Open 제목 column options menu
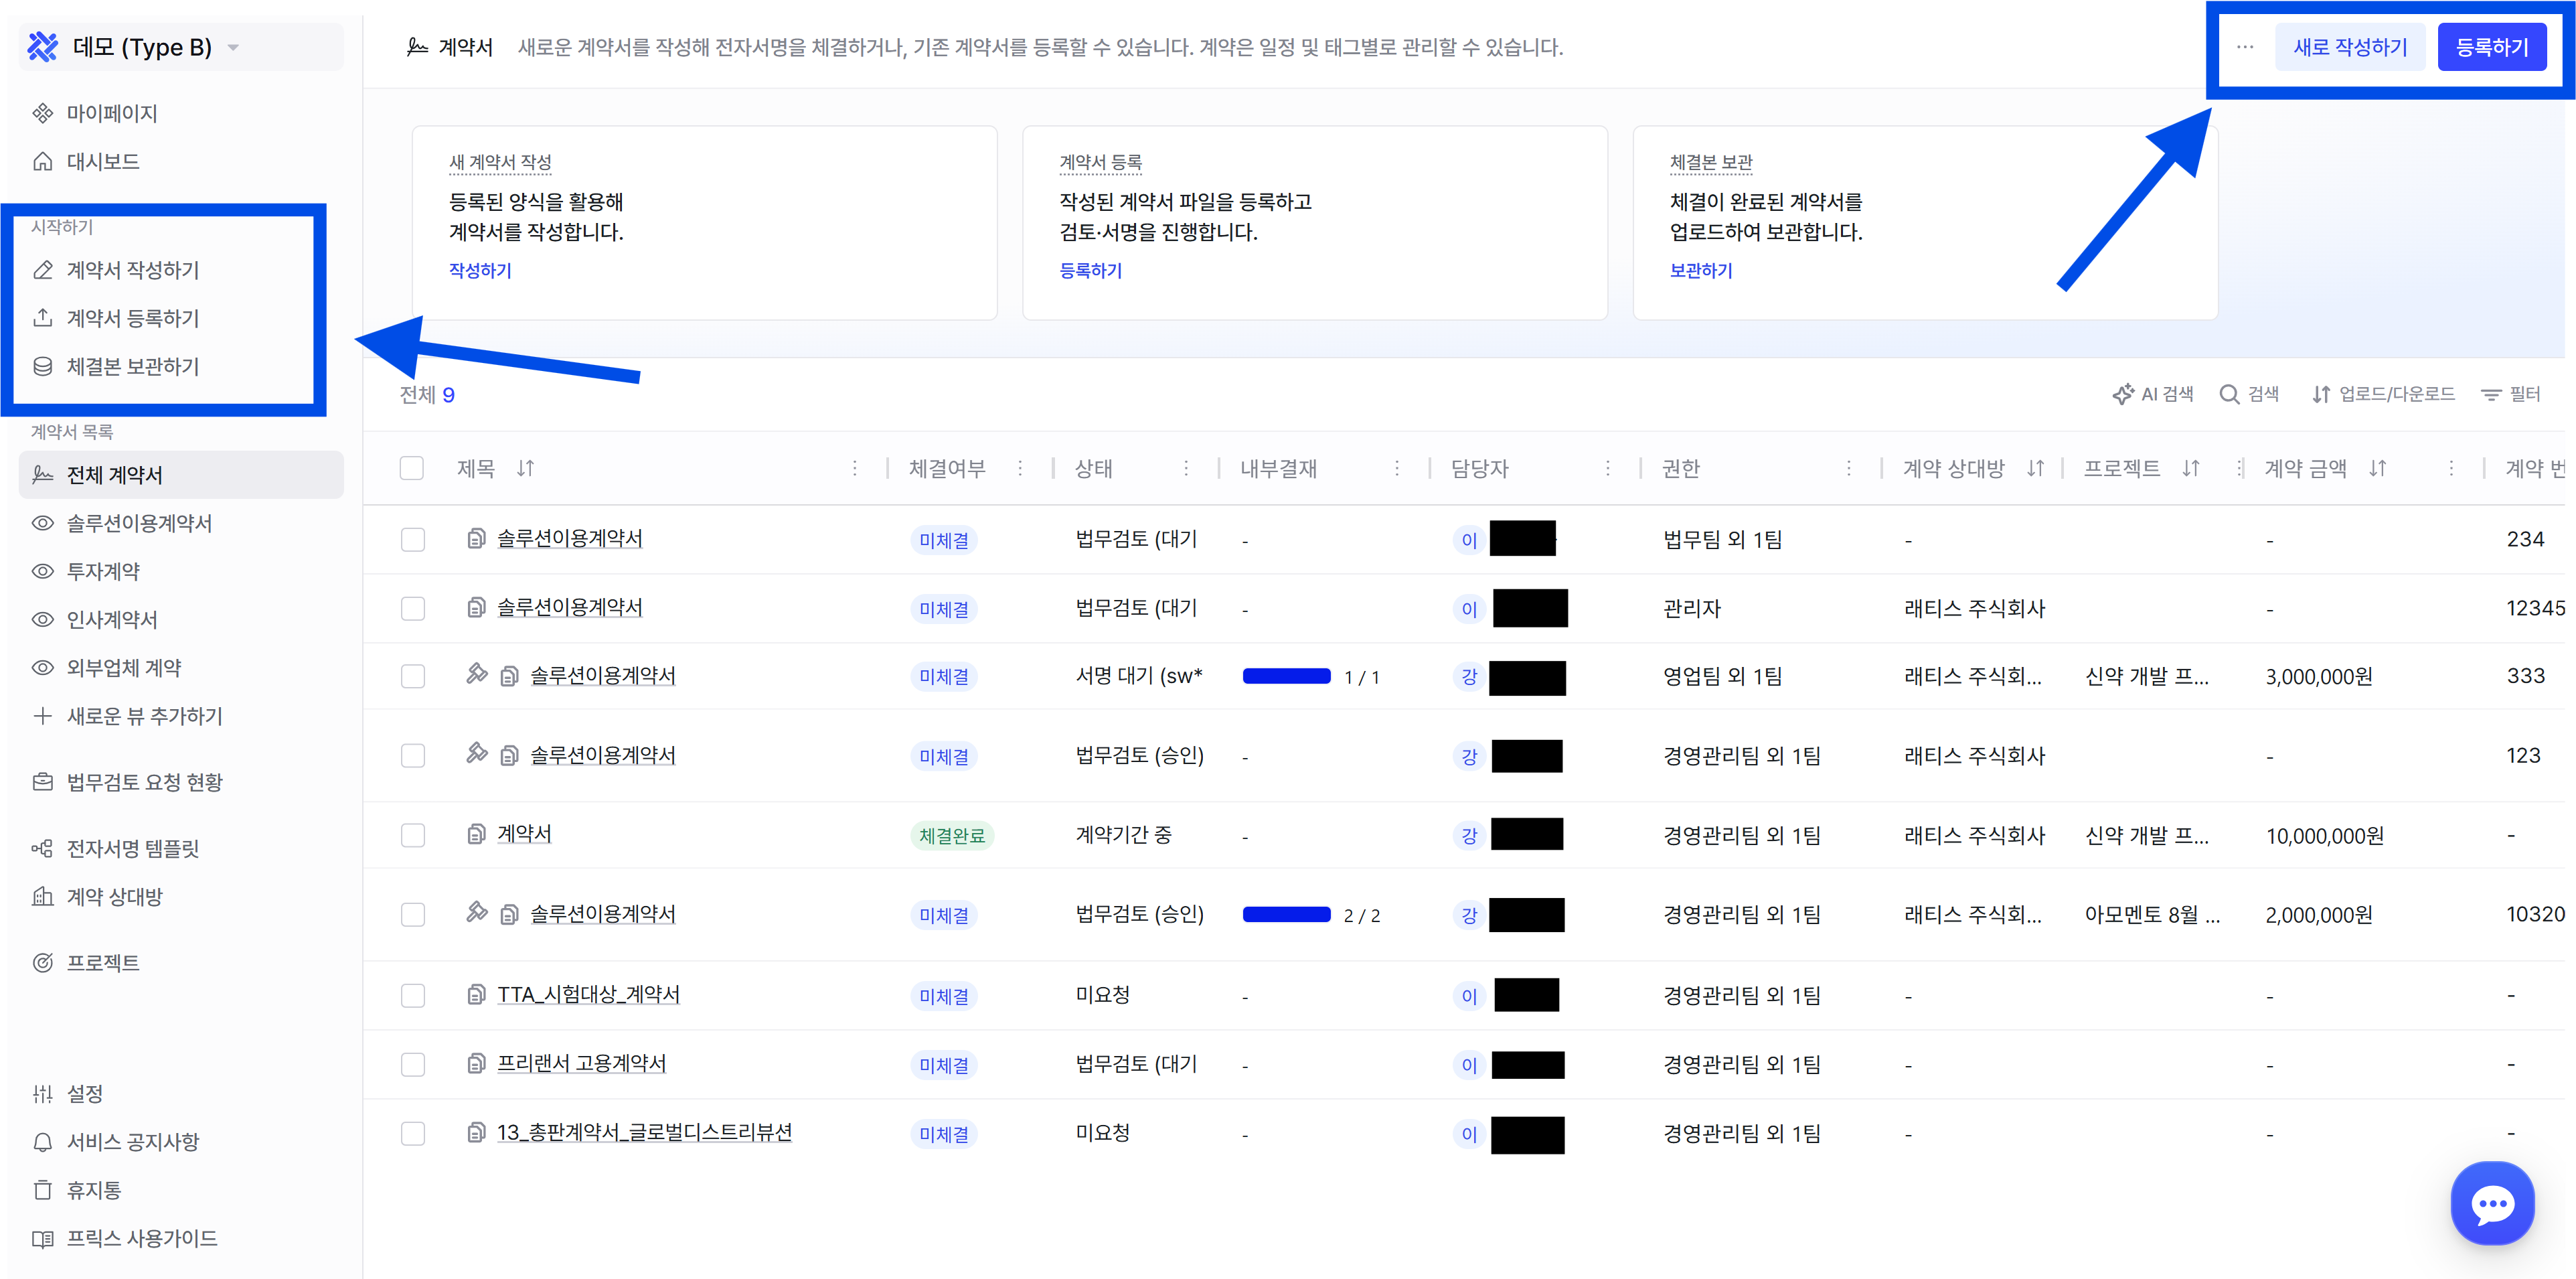 (855, 468)
